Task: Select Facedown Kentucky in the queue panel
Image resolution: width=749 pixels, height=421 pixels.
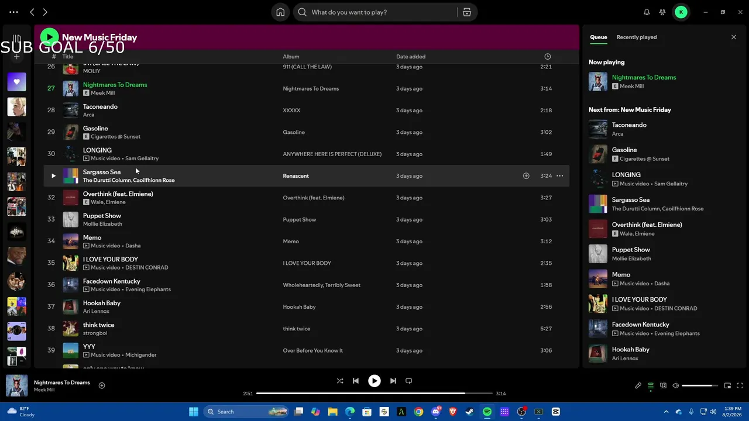Action: [x=641, y=325]
